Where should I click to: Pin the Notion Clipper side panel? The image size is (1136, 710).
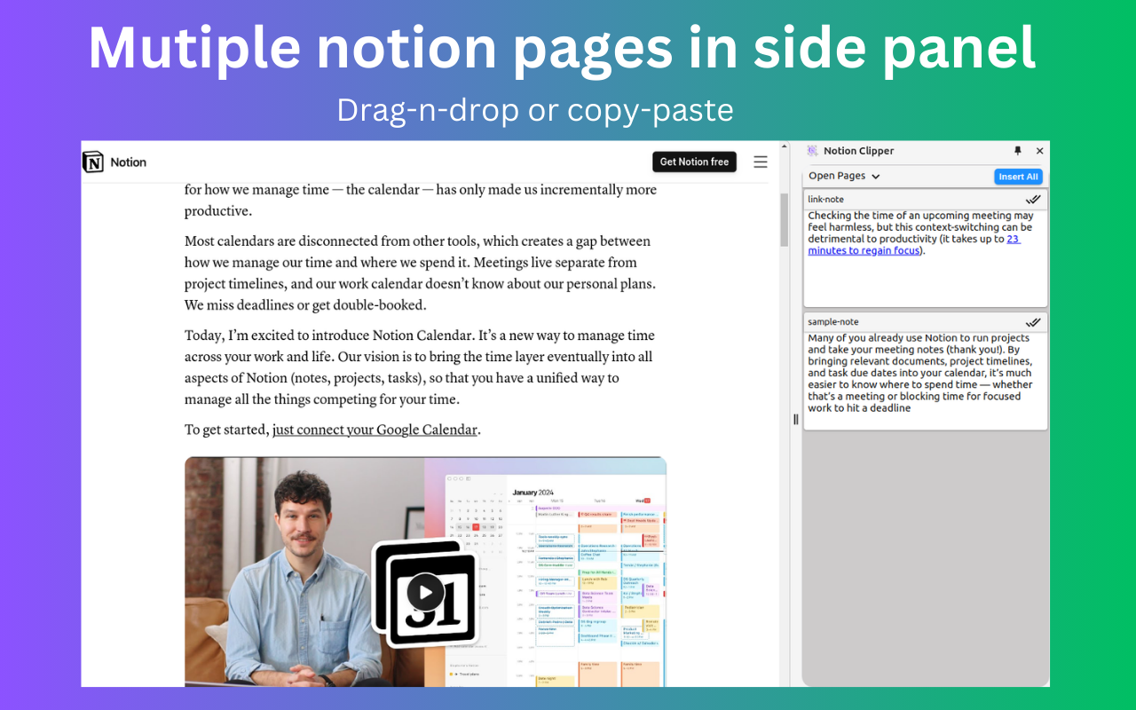click(1018, 151)
